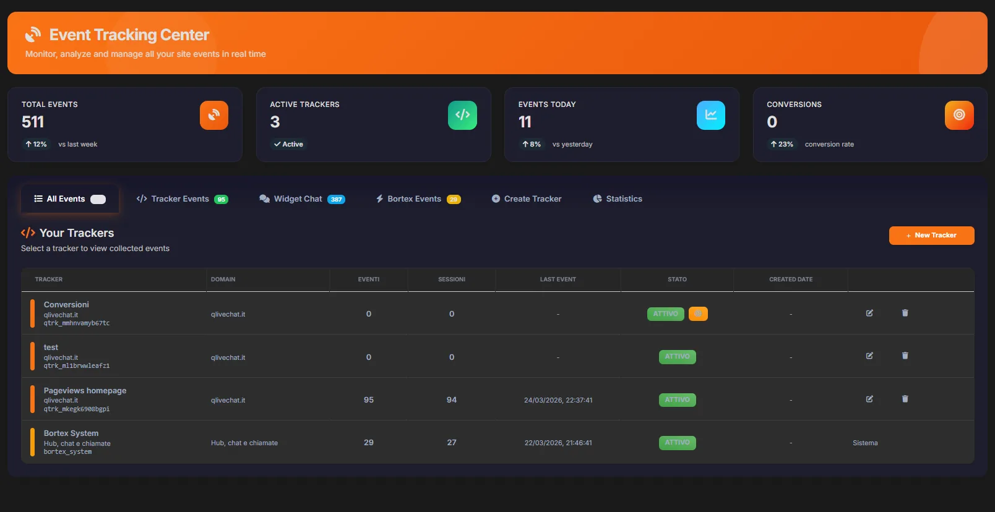Click qlivechat.it domain in Pageviews row
Viewport: 995px width, 512px height.
[x=228, y=400]
